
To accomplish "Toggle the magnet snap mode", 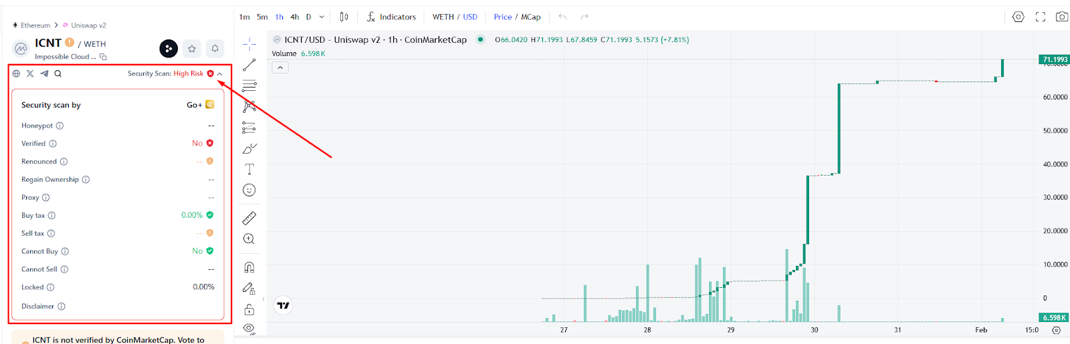I will 249,267.
